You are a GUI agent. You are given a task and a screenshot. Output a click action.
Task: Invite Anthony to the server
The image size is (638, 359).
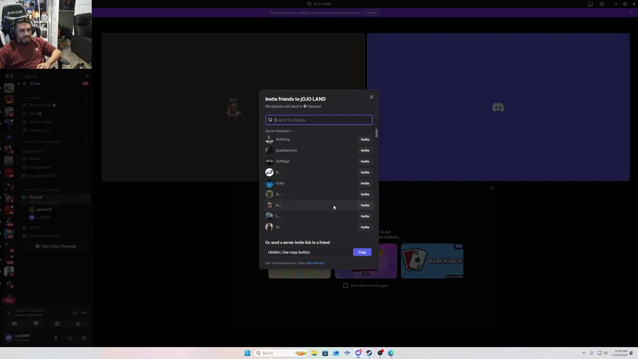tap(365, 140)
